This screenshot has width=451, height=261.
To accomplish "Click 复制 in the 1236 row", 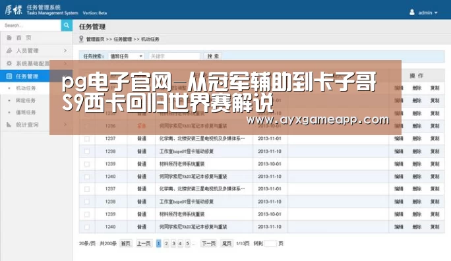I will pyautogui.click(x=435, y=126).
